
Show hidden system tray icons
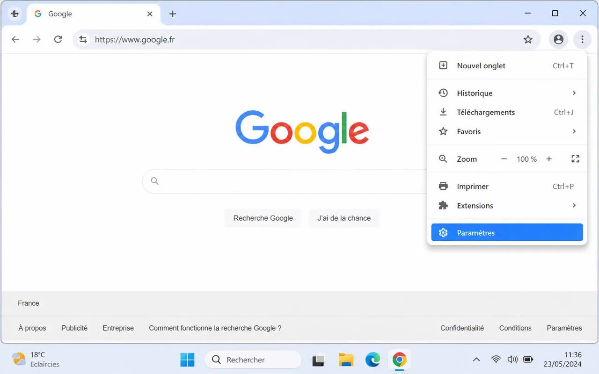coord(476,360)
